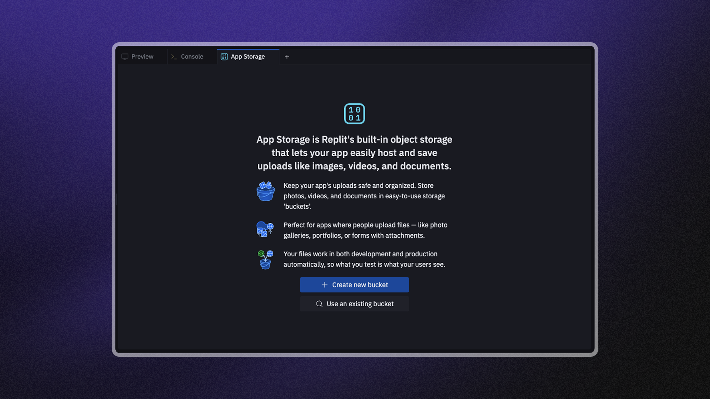Image resolution: width=710 pixels, height=399 pixels.
Task: Click the bucket with files icon
Action: [266, 191]
